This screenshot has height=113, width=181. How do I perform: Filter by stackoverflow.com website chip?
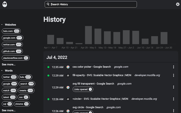click(16, 58)
